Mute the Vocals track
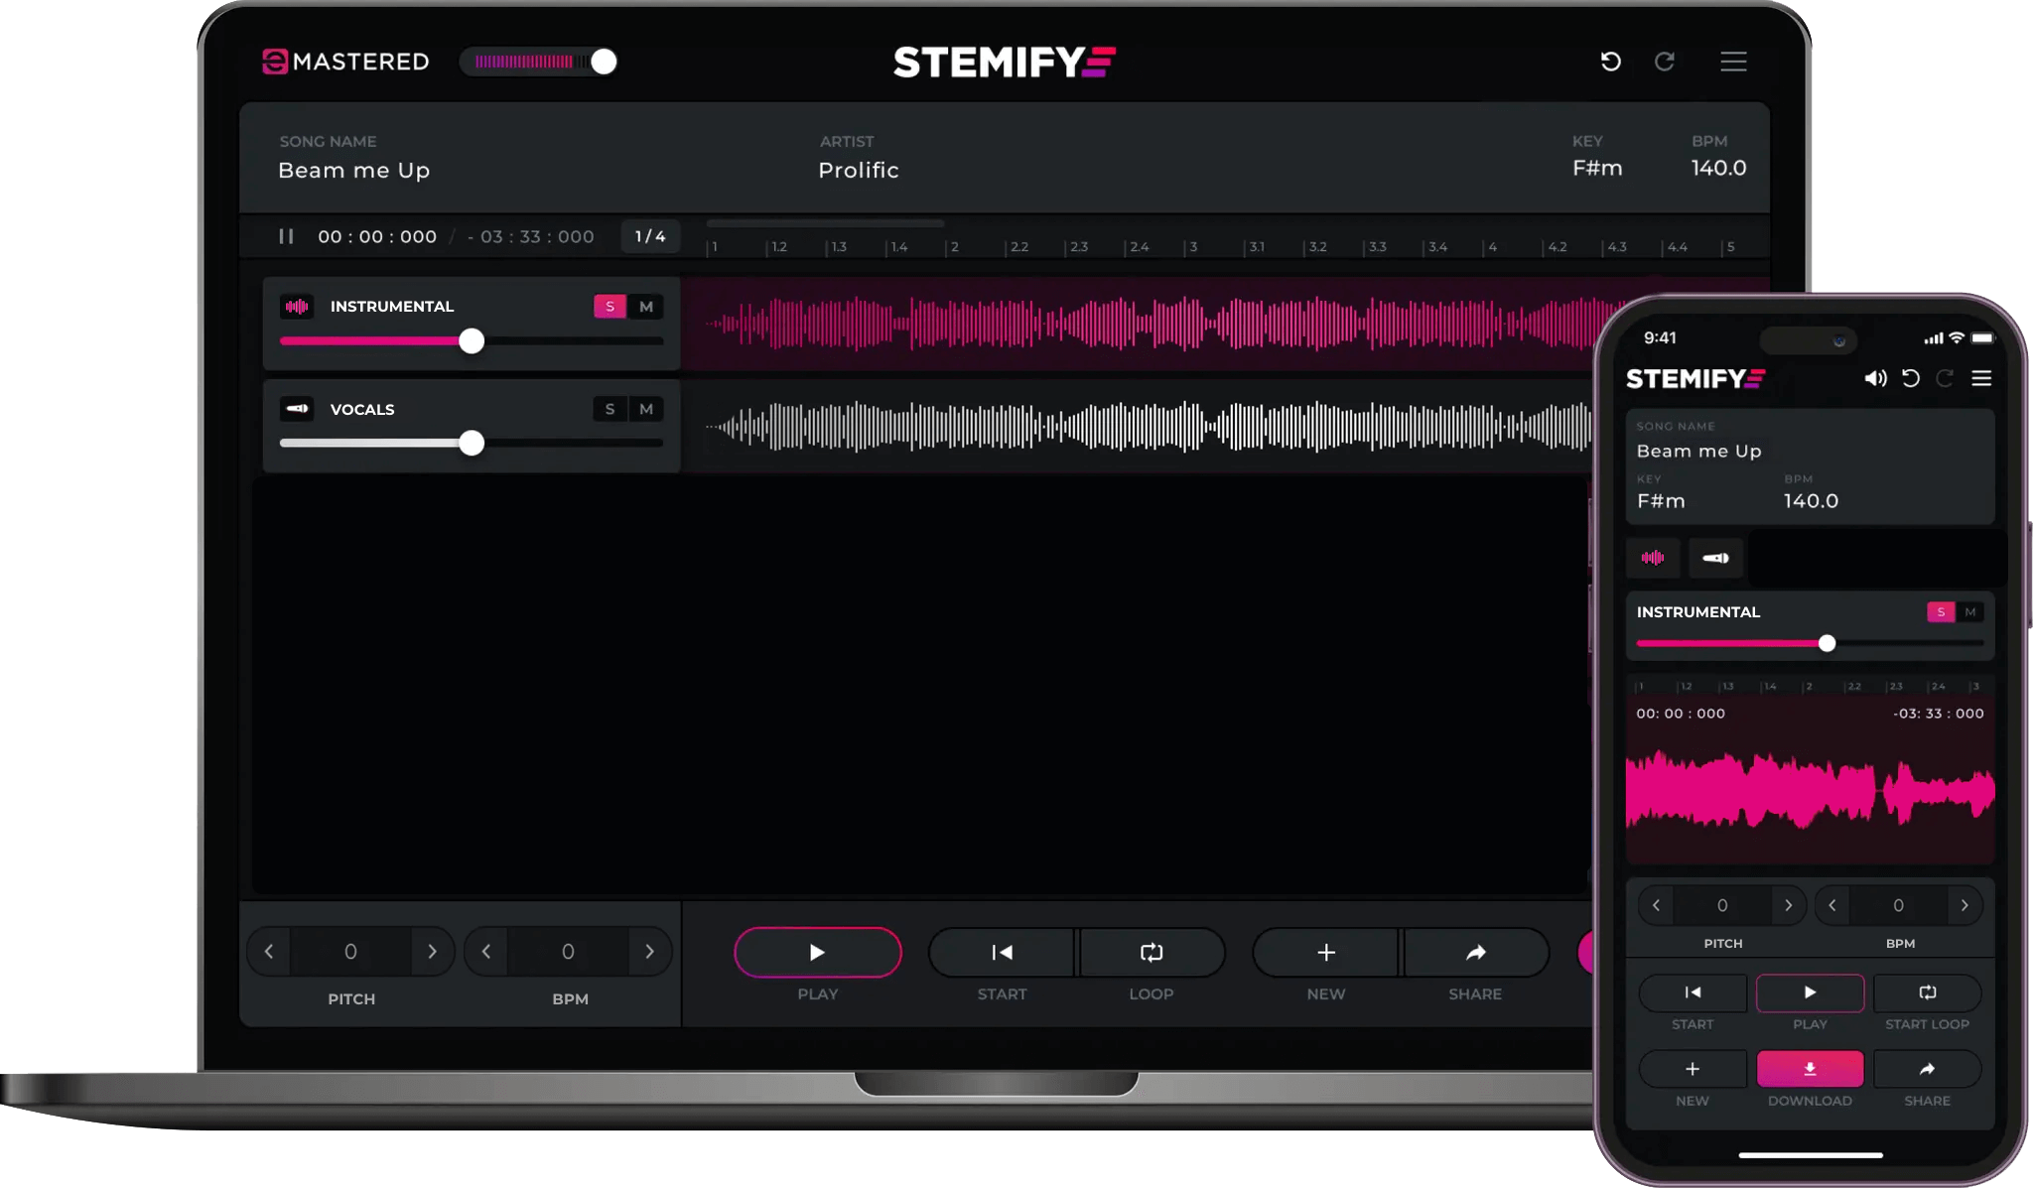 pyautogui.click(x=646, y=409)
